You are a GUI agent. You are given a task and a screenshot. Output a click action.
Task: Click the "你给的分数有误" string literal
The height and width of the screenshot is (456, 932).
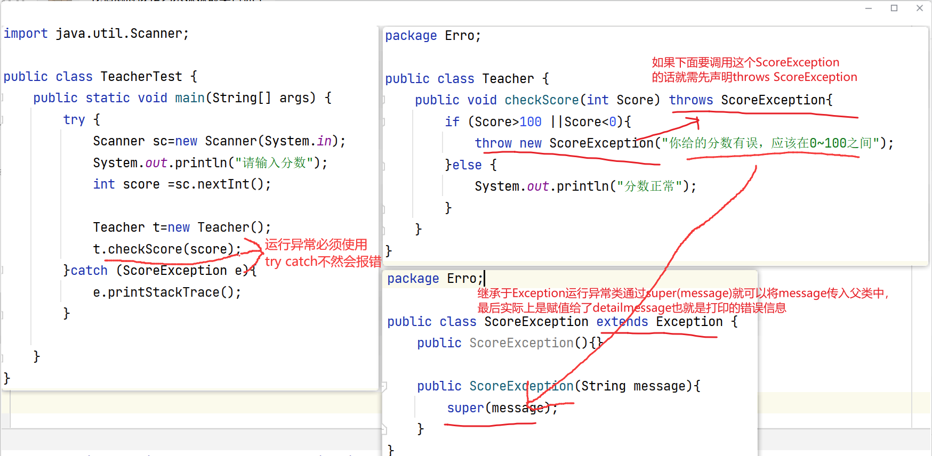pyautogui.click(x=771, y=143)
